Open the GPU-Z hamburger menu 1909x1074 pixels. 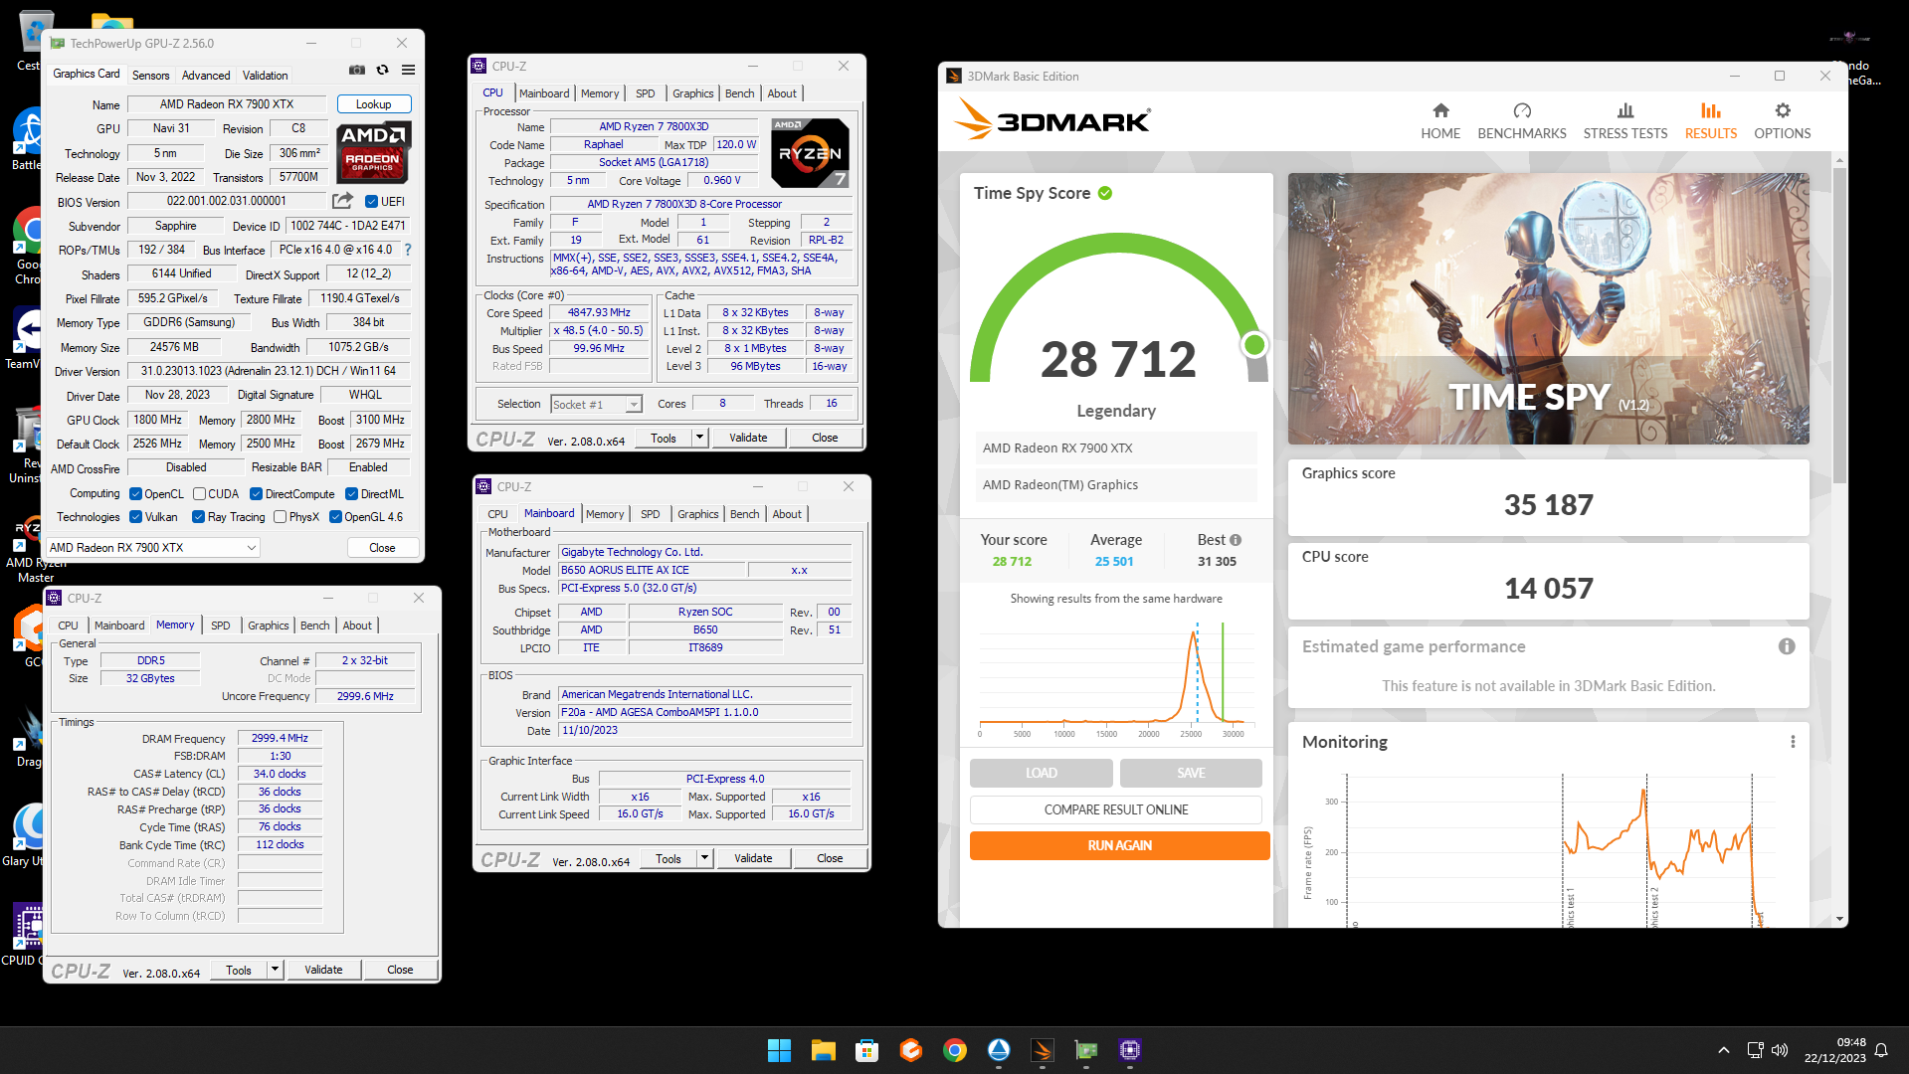coord(408,71)
